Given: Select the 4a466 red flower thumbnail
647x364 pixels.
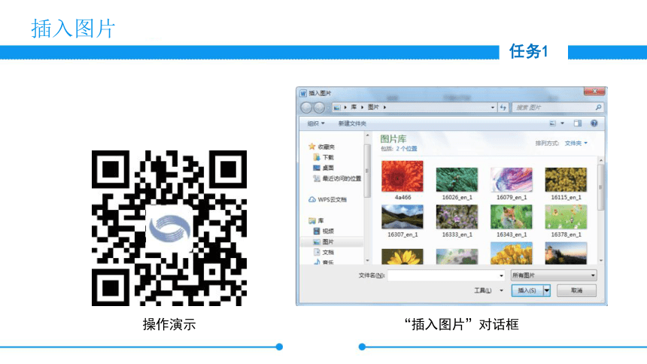Looking at the screenshot, I should point(402,177).
